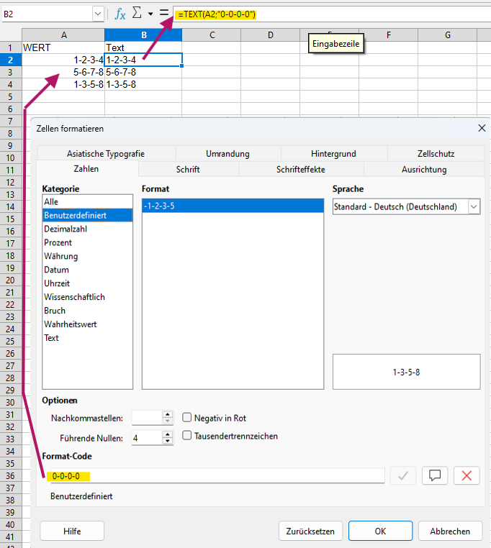The width and height of the screenshot is (491, 548).
Task: Click the Sum sigma icon
Action: pos(136,14)
